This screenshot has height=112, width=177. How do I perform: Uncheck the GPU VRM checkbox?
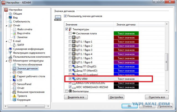(x=70, y=79)
